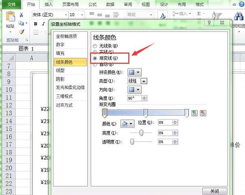The image size is (245, 195).
Task: Click the transparency slider handle
Action: pos(132,142)
